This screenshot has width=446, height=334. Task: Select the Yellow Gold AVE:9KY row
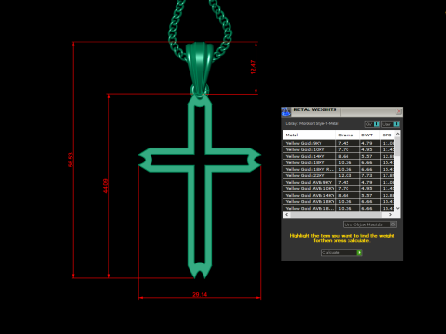pyautogui.click(x=339, y=182)
